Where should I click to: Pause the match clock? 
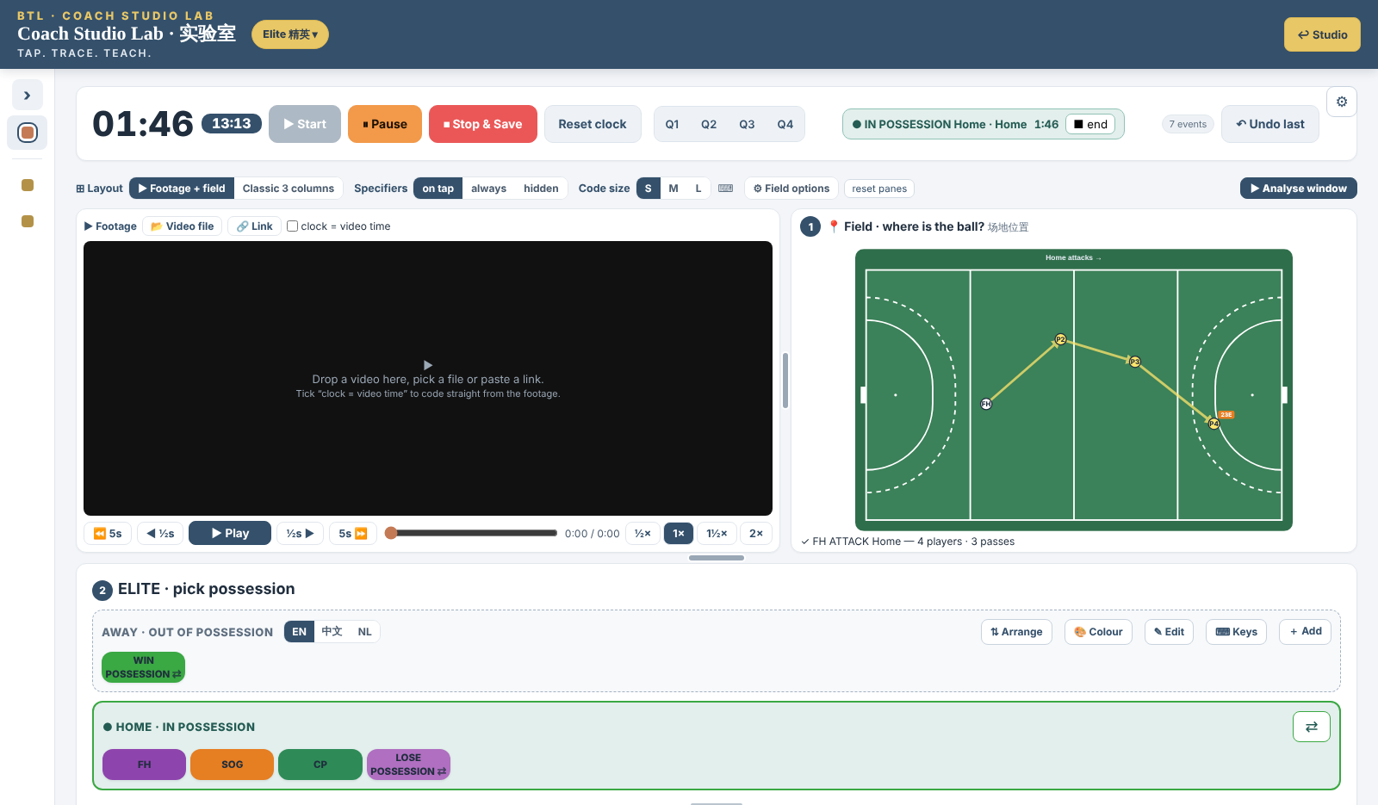[385, 124]
